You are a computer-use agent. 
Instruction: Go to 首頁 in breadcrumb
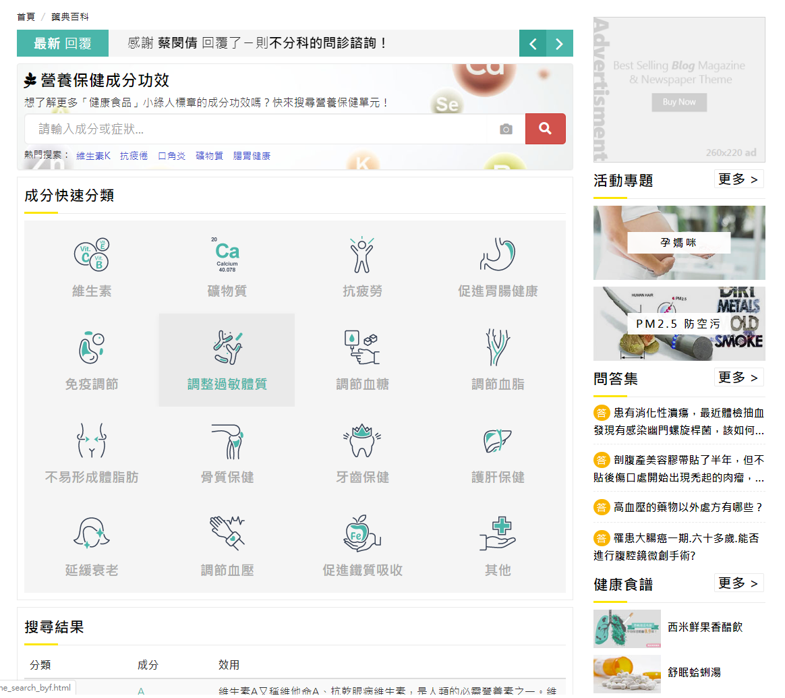(x=26, y=16)
